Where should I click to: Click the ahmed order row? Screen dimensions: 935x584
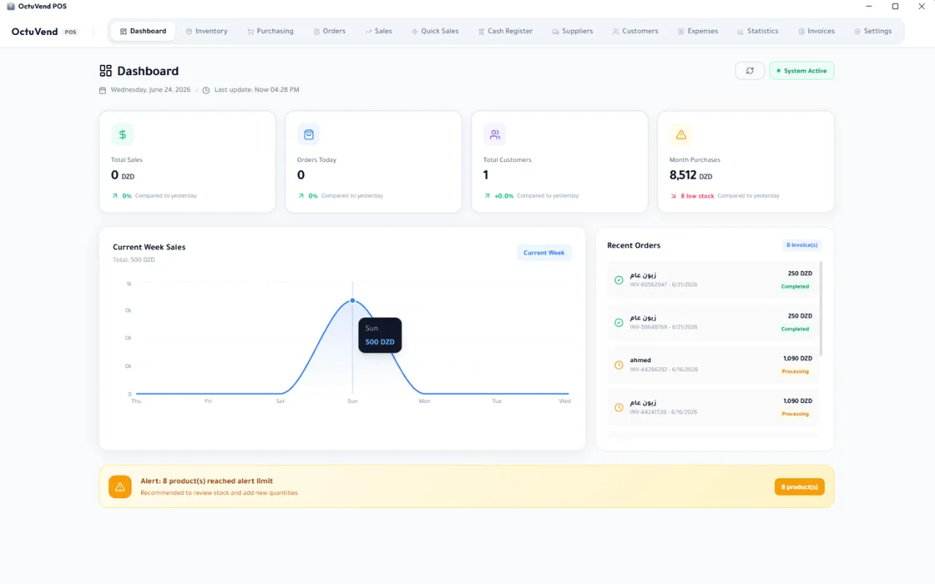713,365
